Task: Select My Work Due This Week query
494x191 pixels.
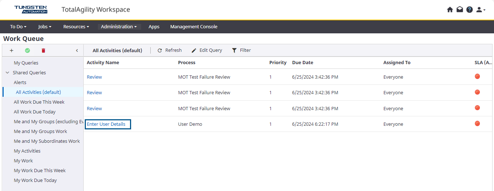Action: [x=40, y=170]
